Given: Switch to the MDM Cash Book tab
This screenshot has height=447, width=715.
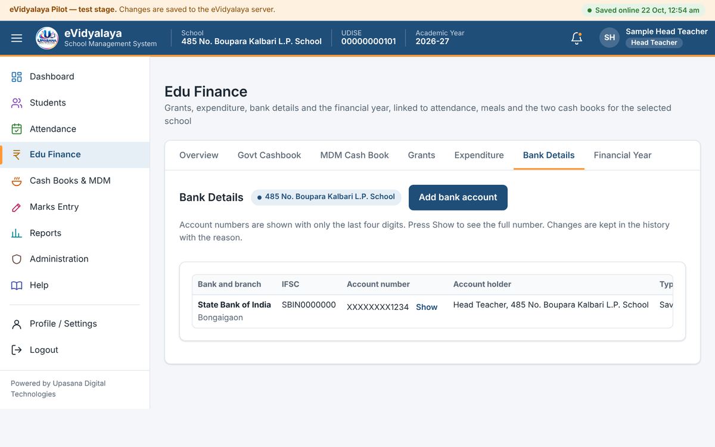Looking at the screenshot, I should pos(355,155).
